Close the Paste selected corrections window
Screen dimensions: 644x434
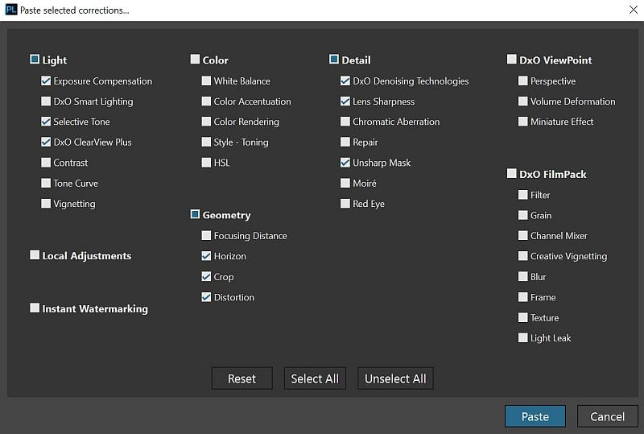point(634,10)
